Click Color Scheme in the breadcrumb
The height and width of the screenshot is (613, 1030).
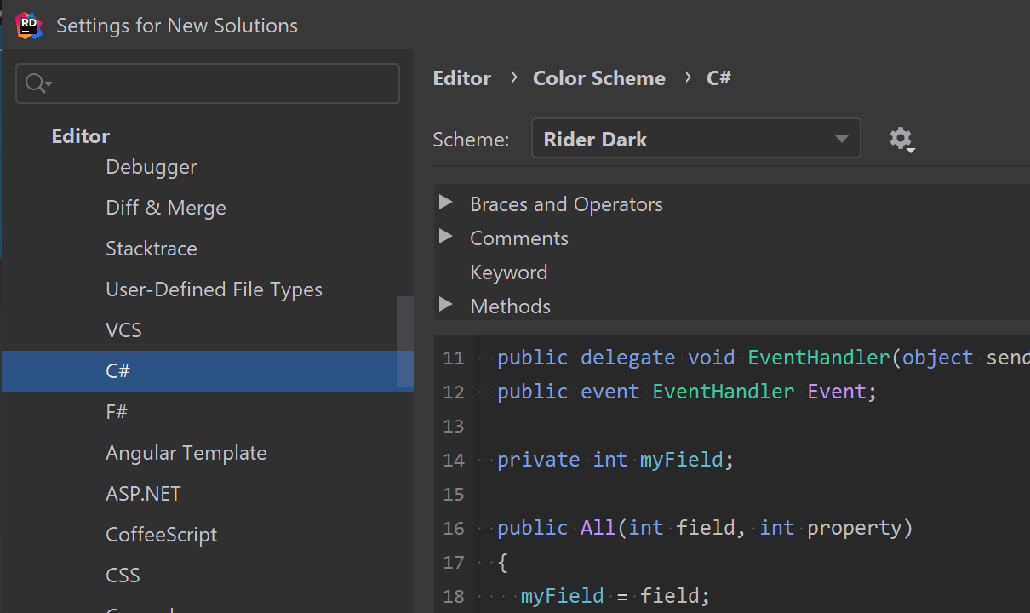click(598, 78)
